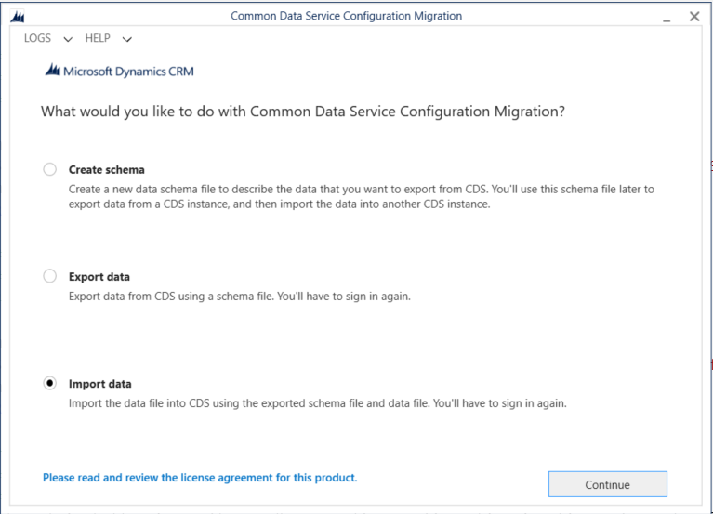Screen dimensions: 713x514
Task: Click the Create schema option label
Action: pos(107,170)
